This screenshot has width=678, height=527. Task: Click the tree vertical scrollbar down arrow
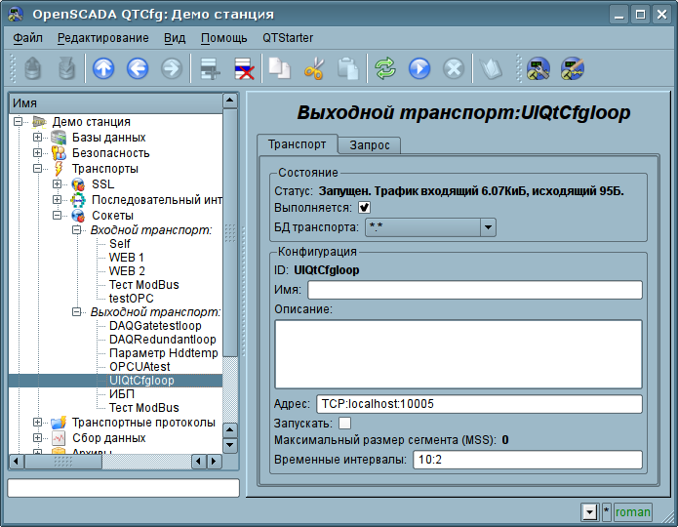click(x=230, y=445)
